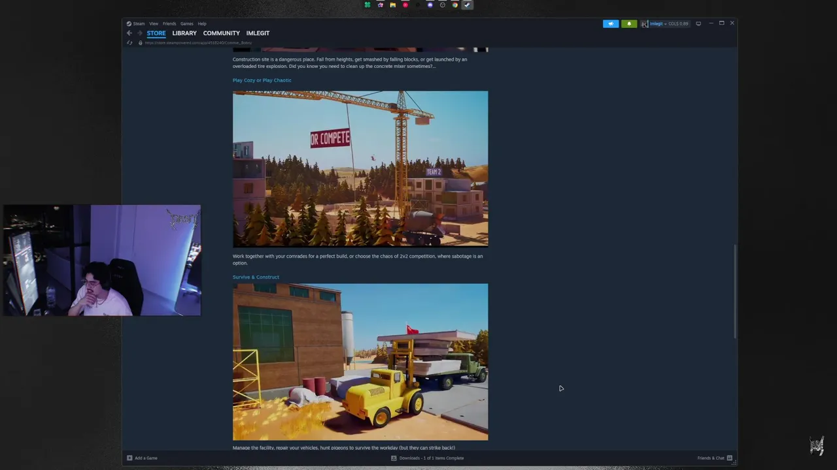Open the View menu
Screen dimensions: 837x470
tap(154, 23)
